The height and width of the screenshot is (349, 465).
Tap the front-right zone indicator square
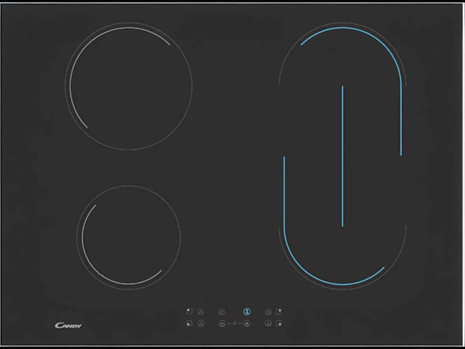click(278, 323)
